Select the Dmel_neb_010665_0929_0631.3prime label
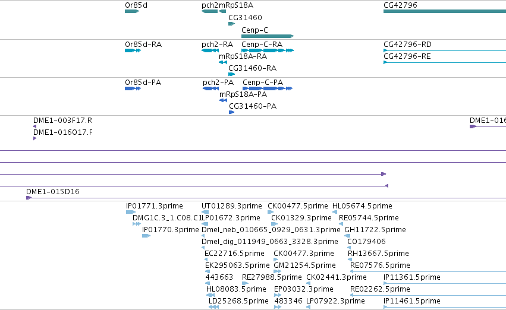This screenshot has width=506, height=310. pyautogui.click(x=271, y=230)
